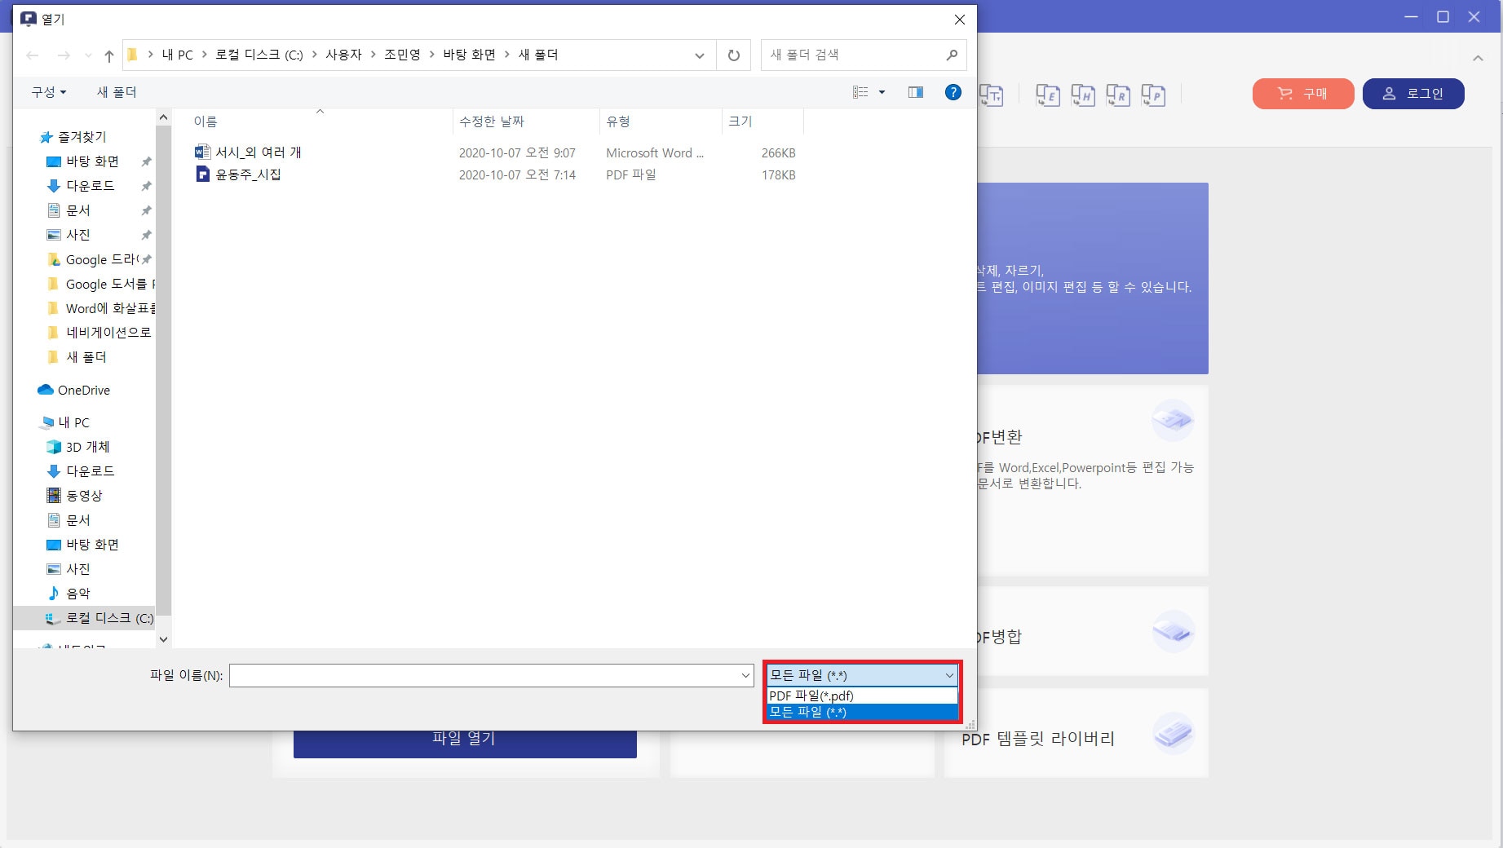Image resolution: width=1503 pixels, height=848 pixels.
Task: Open the view options dropdown arrow
Action: point(882,92)
